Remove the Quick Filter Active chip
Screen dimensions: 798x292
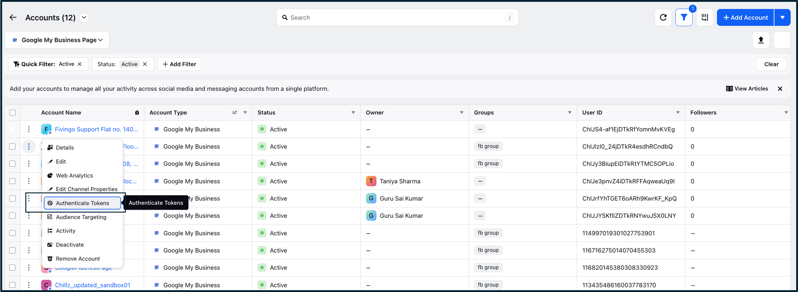pyautogui.click(x=80, y=64)
